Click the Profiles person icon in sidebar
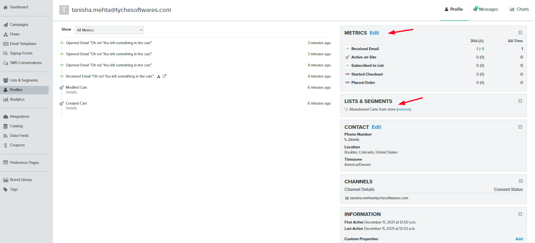 [x=6, y=90]
